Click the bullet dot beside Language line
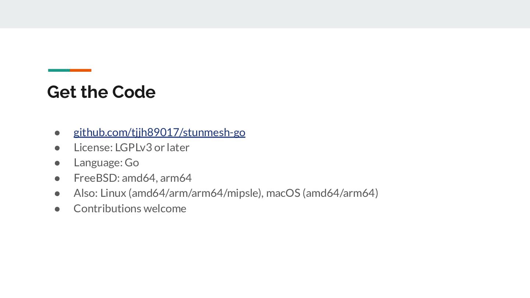 pyautogui.click(x=57, y=163)
